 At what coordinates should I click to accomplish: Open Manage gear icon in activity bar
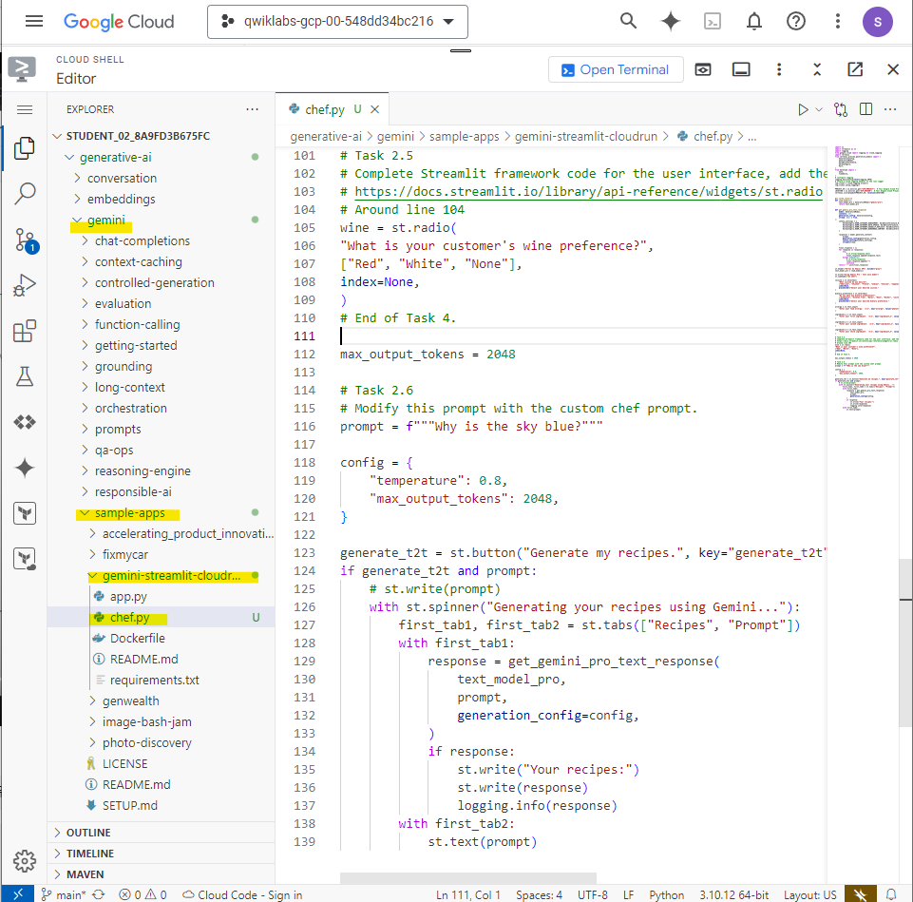point(25,861)
